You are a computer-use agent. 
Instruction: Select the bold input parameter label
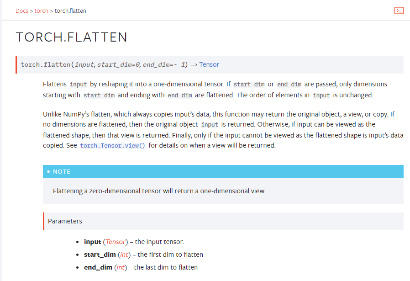tap(92, 241)
